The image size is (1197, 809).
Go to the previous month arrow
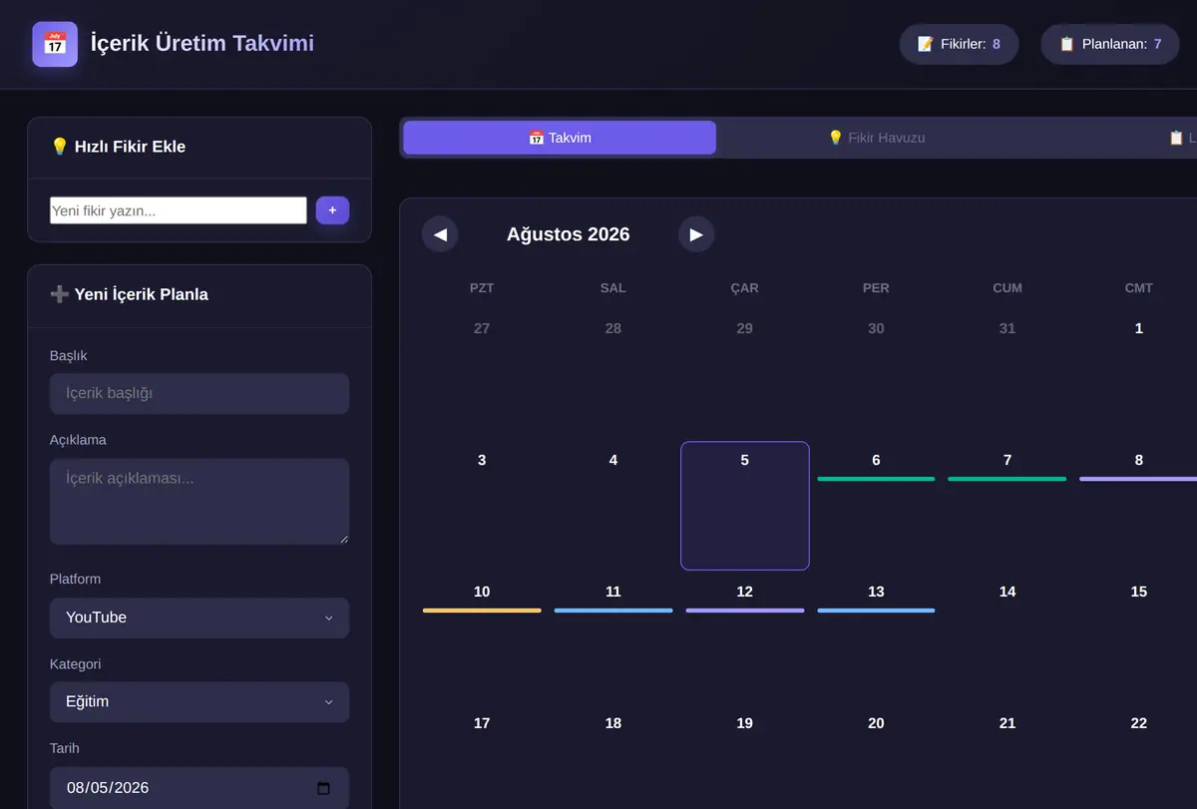coord(440,234)
